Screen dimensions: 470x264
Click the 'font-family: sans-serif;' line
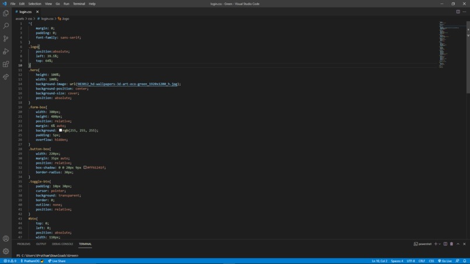click(x=58, y=37)
